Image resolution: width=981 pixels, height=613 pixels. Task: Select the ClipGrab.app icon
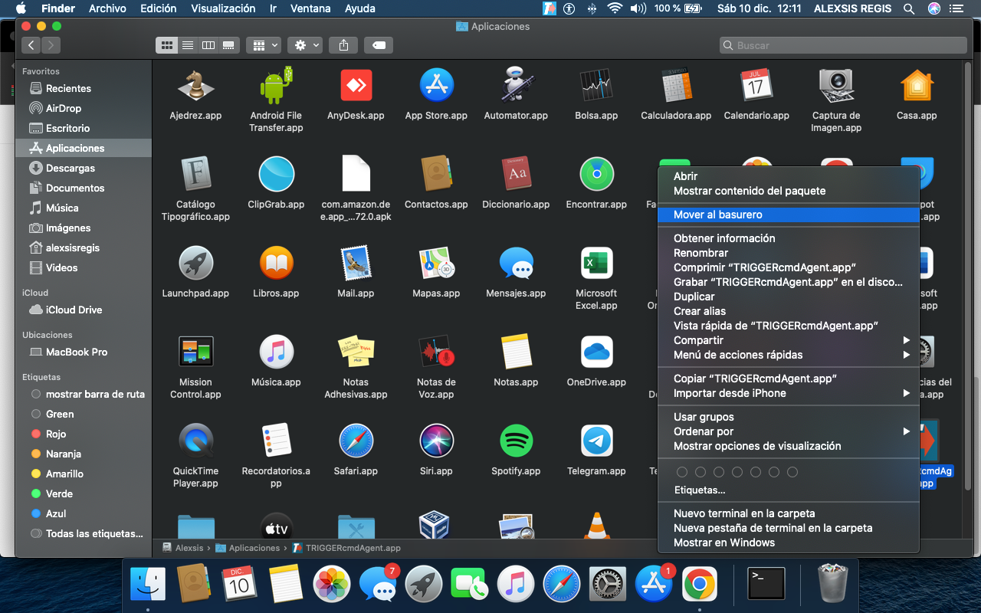pyautogui.click(x=276, y=174)
